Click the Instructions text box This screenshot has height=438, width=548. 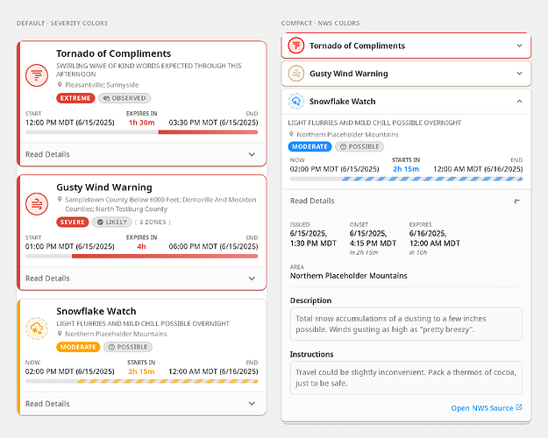(x=406, y=378)
